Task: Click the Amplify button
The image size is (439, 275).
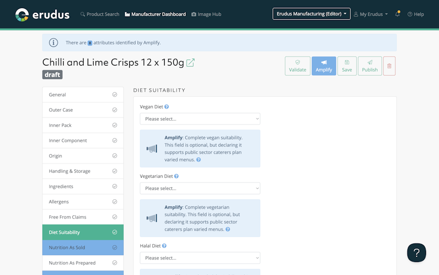Action: click(x=324, y=66)
